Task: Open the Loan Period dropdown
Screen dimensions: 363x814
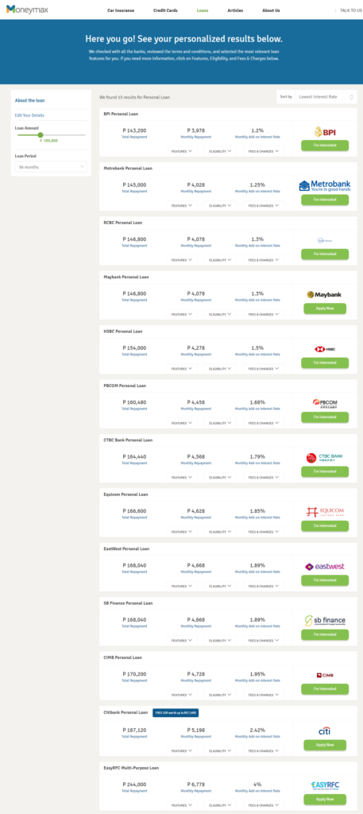Action: tap(51, 167)
